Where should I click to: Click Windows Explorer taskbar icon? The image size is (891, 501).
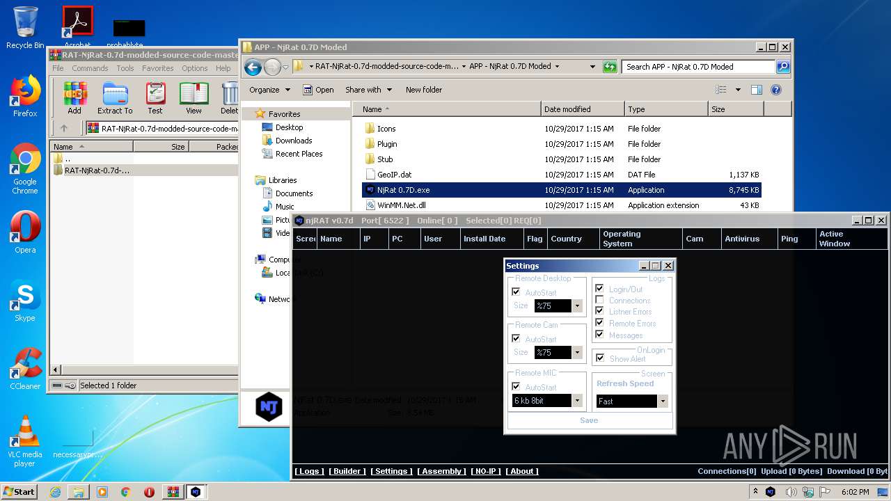click(x=79, y=492)
